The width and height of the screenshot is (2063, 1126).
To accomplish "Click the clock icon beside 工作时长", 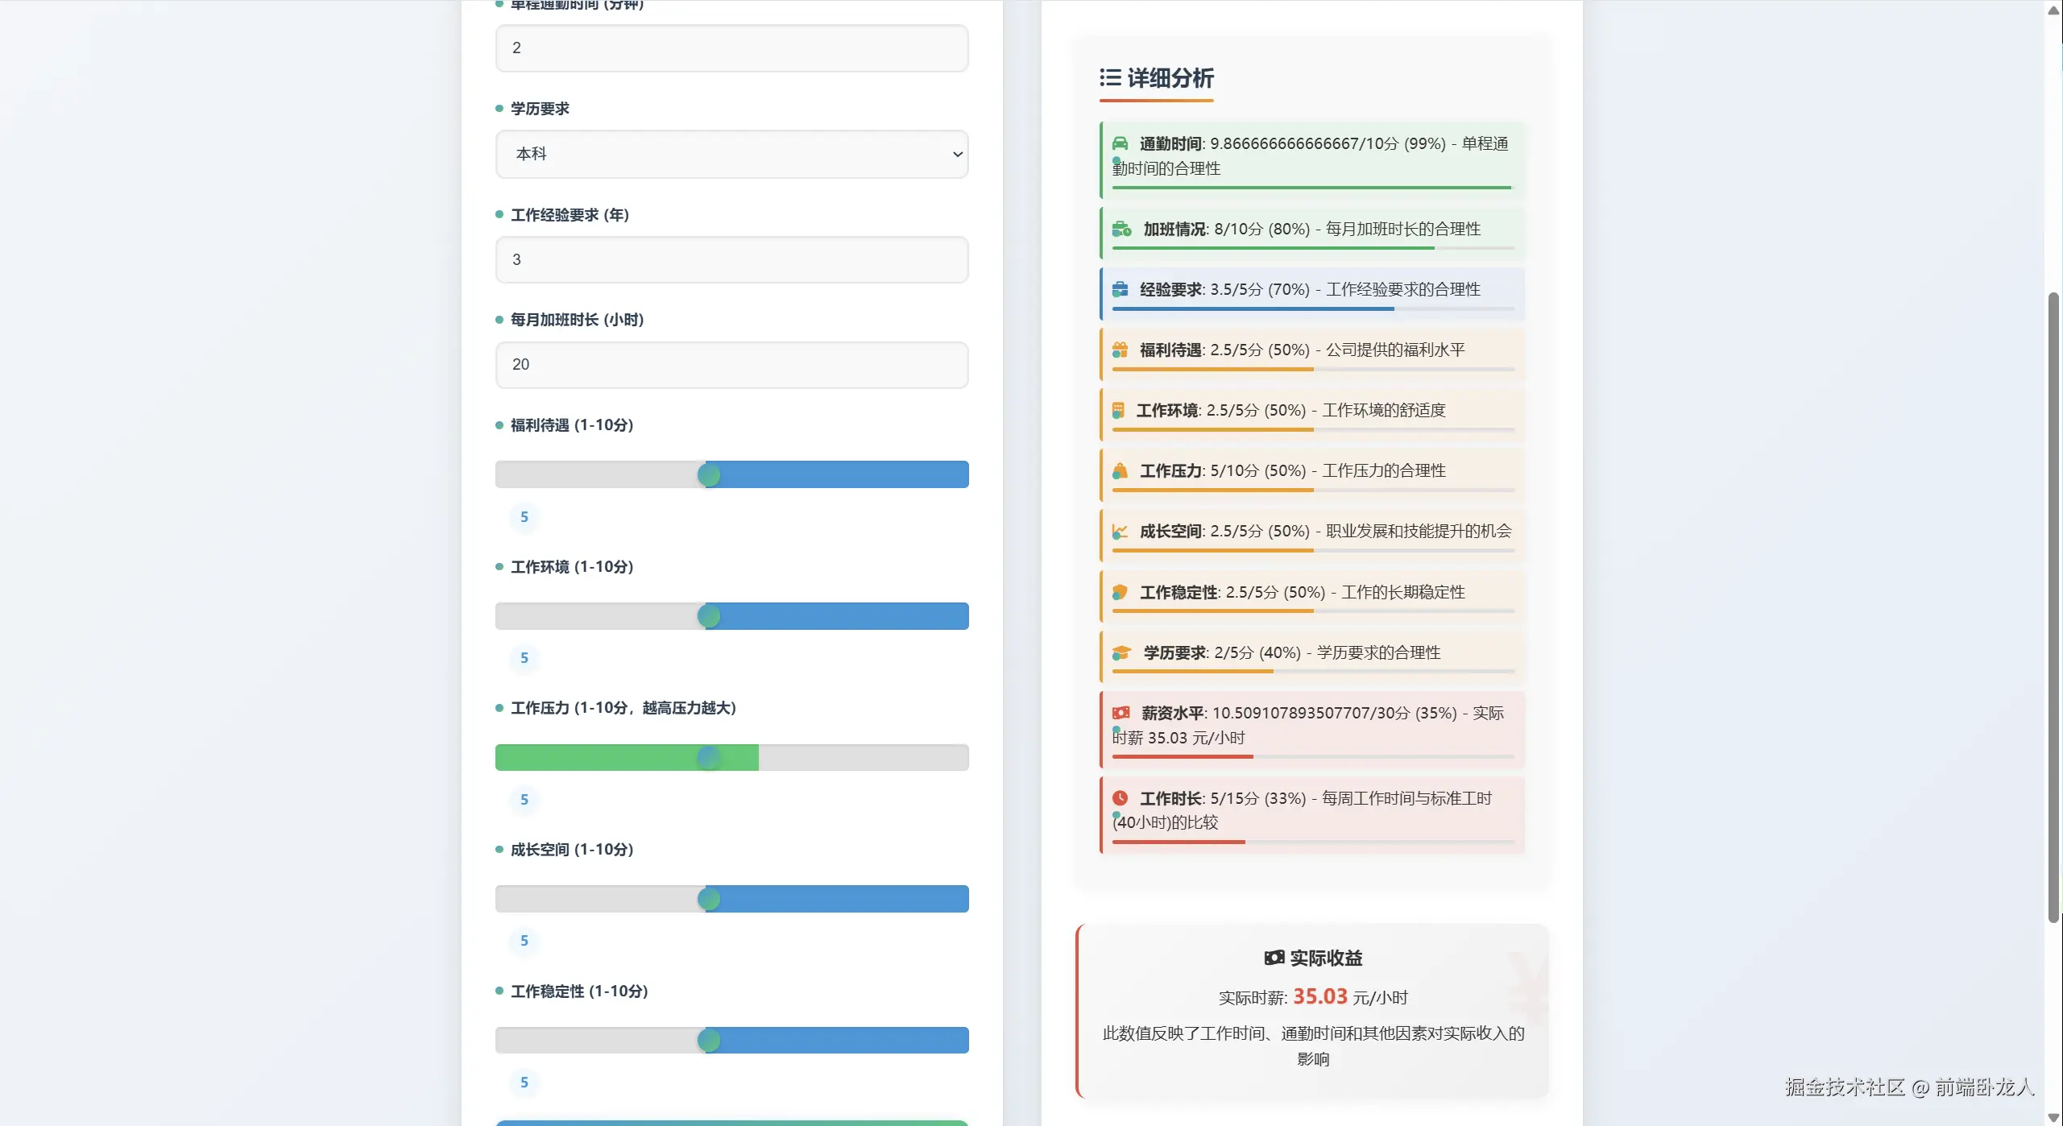I will [x=1120, y=798].
